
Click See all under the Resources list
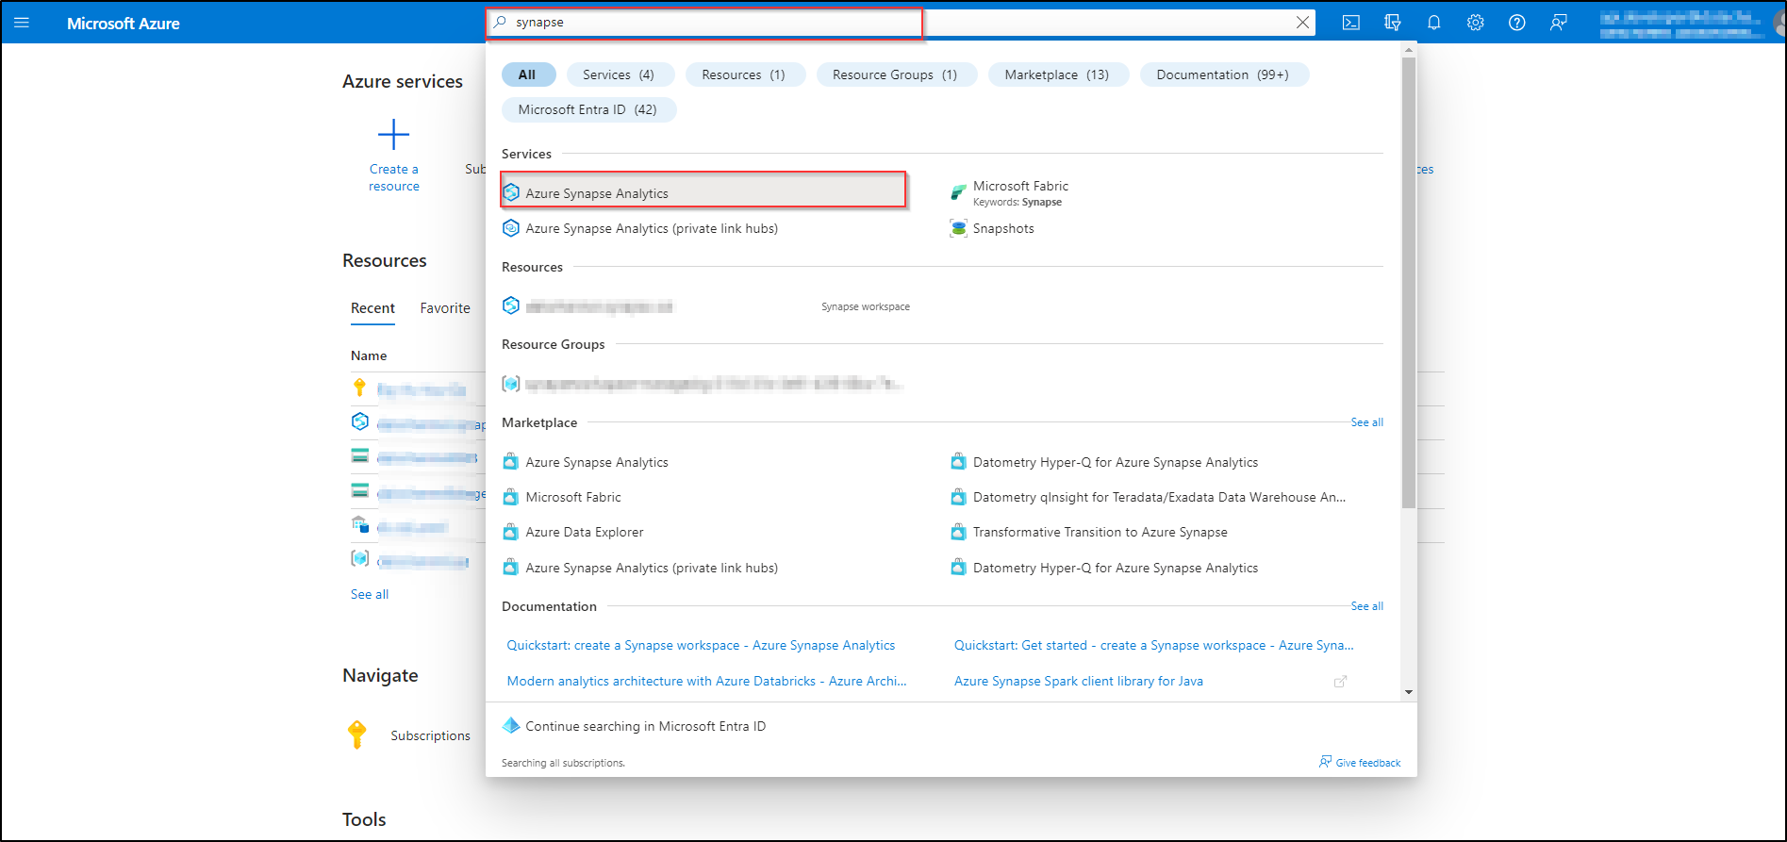point(370,594)
